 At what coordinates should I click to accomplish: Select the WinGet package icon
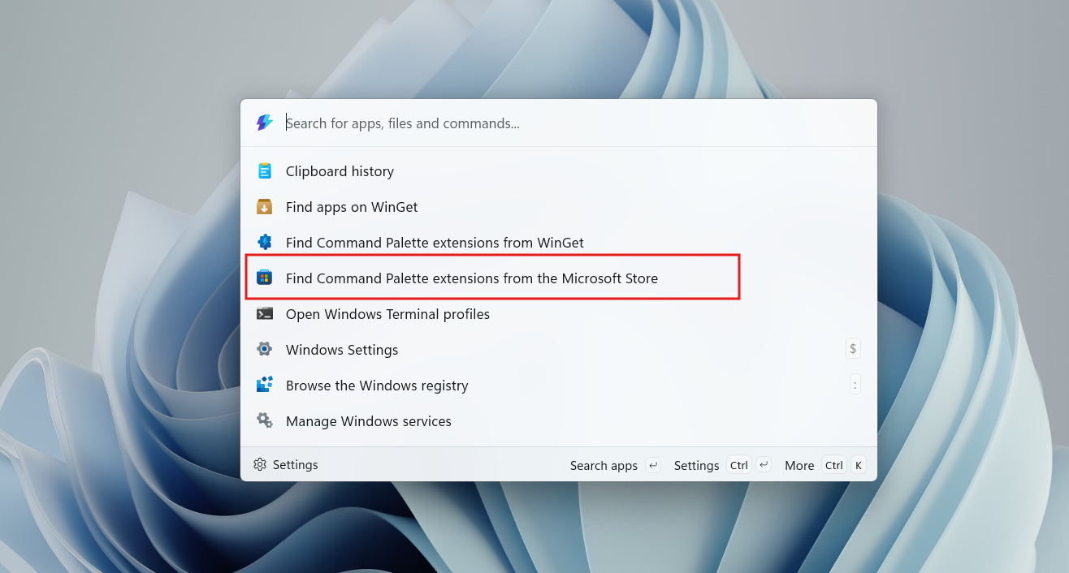265,207
